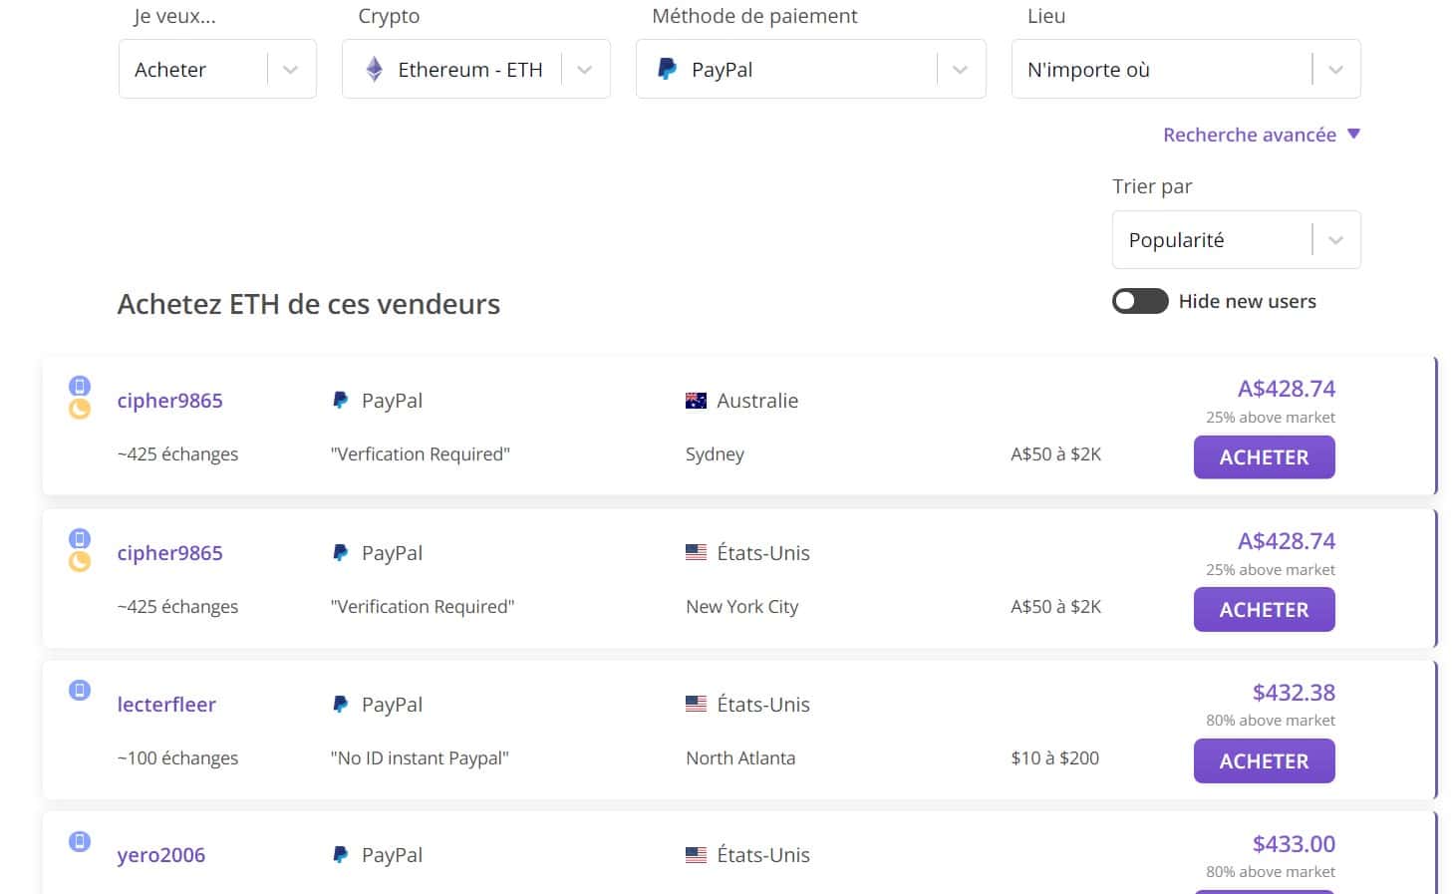Click the Australia flag icon
The height and width of the screenshot is (894, 1453).
[696, 401]
